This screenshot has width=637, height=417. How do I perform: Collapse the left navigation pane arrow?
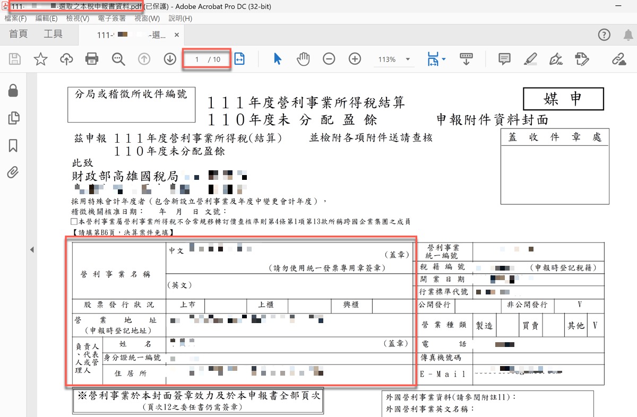pos(31,249)
